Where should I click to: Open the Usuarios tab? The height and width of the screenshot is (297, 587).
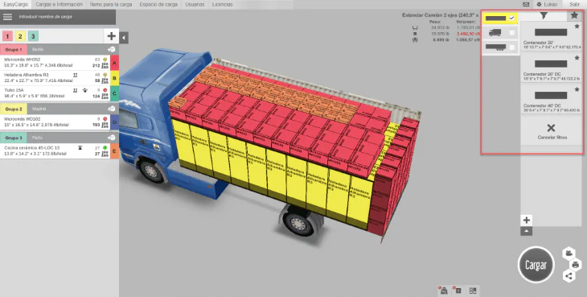(x=195, y=5)
